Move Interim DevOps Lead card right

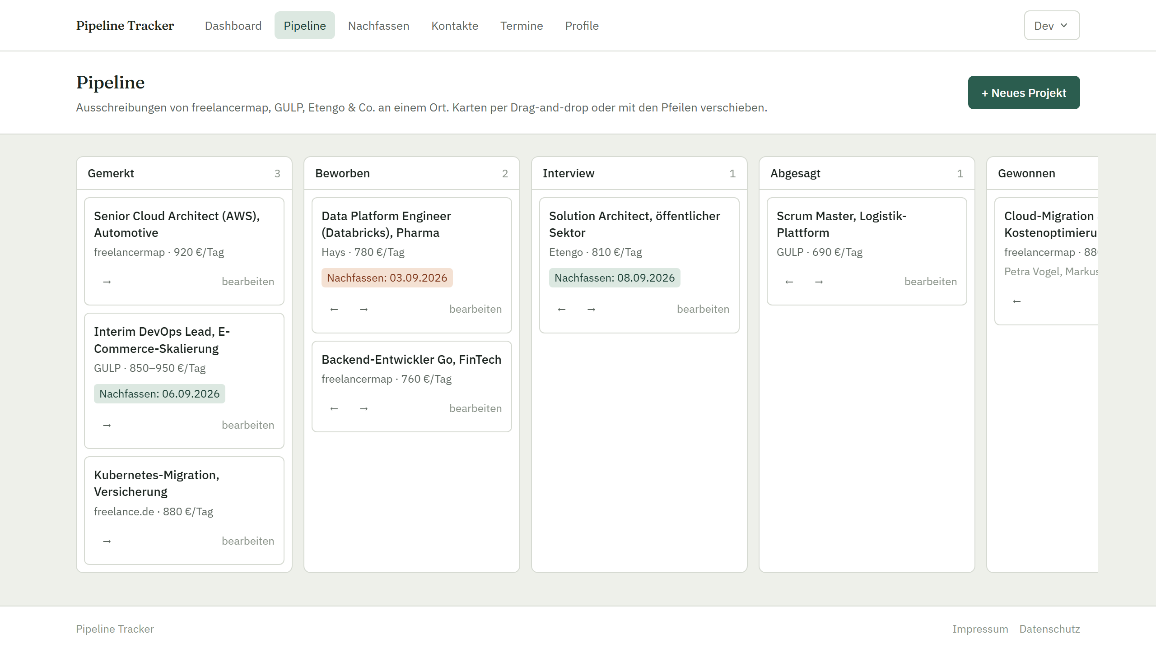[x=107, y=425]
